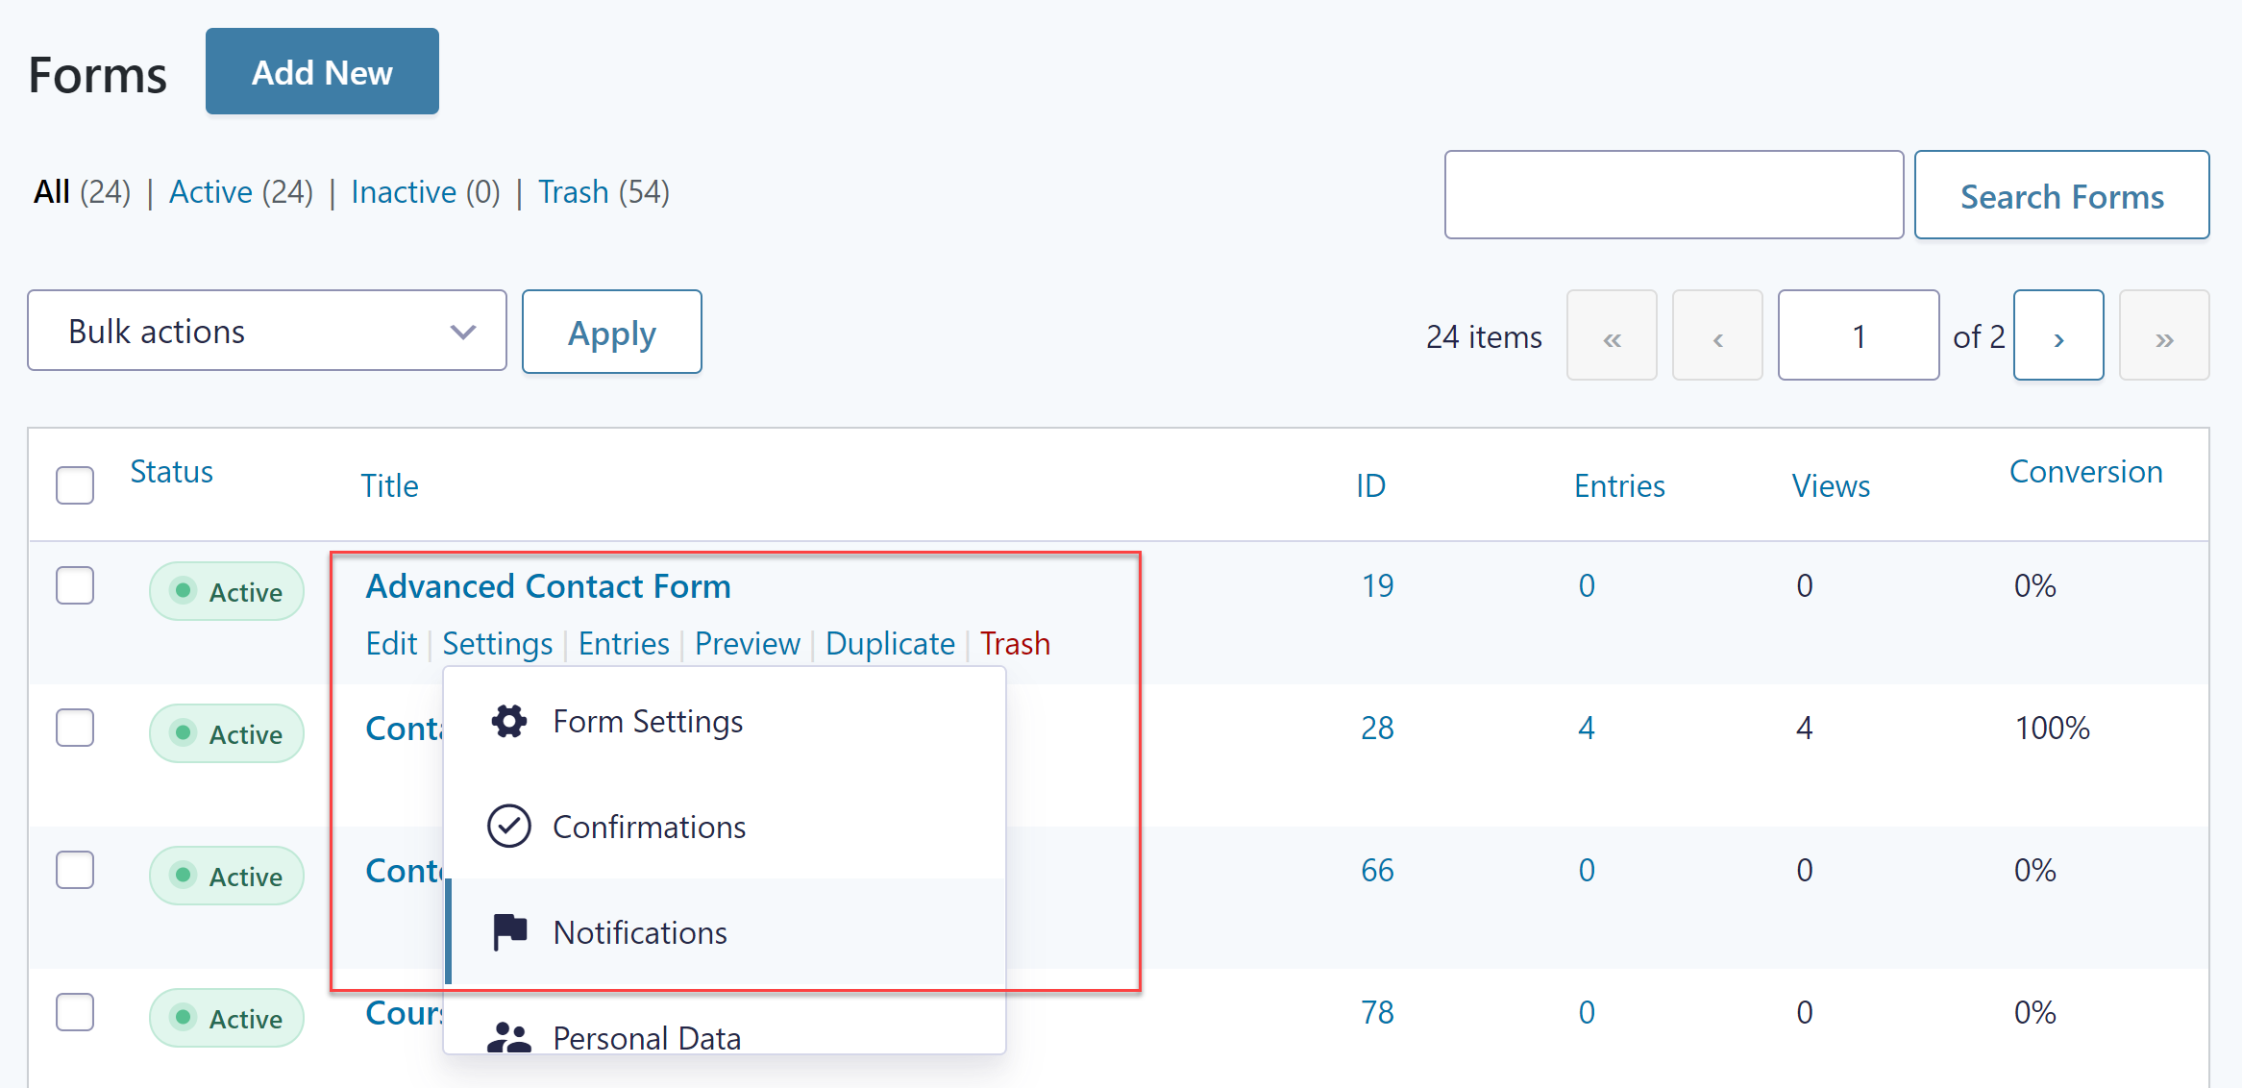The height and width of the screenshot is (1088, 2242).
Task: Check the select-all forms checkbox
Action: (75, 485)
